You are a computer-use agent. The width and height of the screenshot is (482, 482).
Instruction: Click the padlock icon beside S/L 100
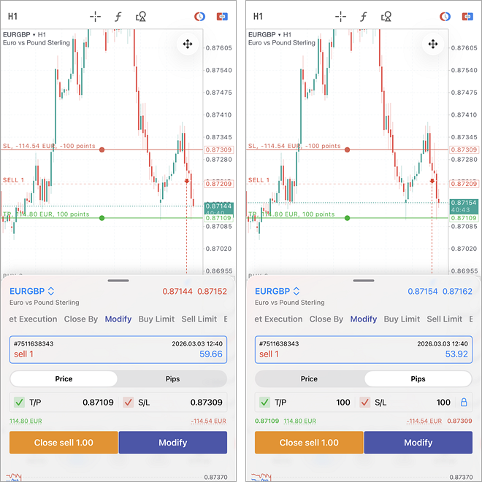464,402
